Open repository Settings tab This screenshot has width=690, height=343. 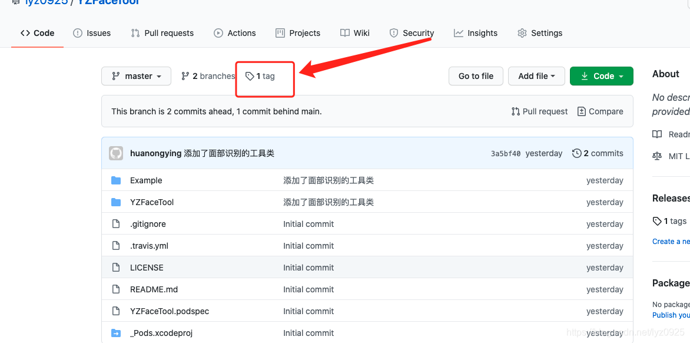point(540,33)
